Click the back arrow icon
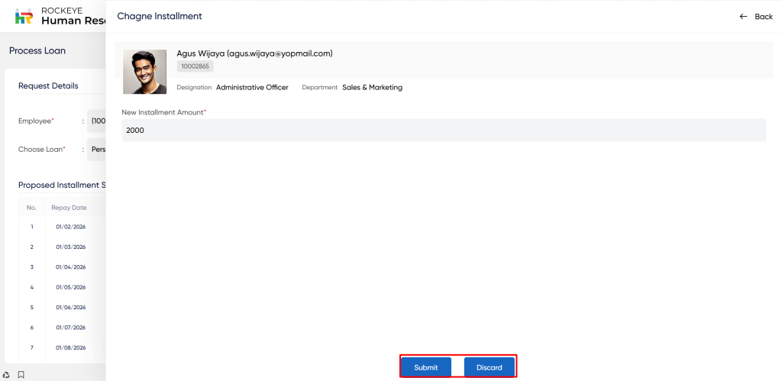The height and width of the screenshot is (381, 782). (x=743, y=17)
